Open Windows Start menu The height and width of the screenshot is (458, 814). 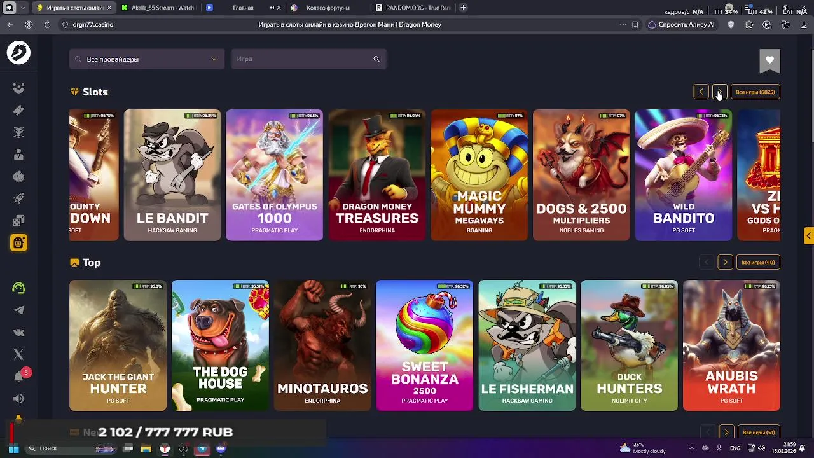(x=13, y=448)
